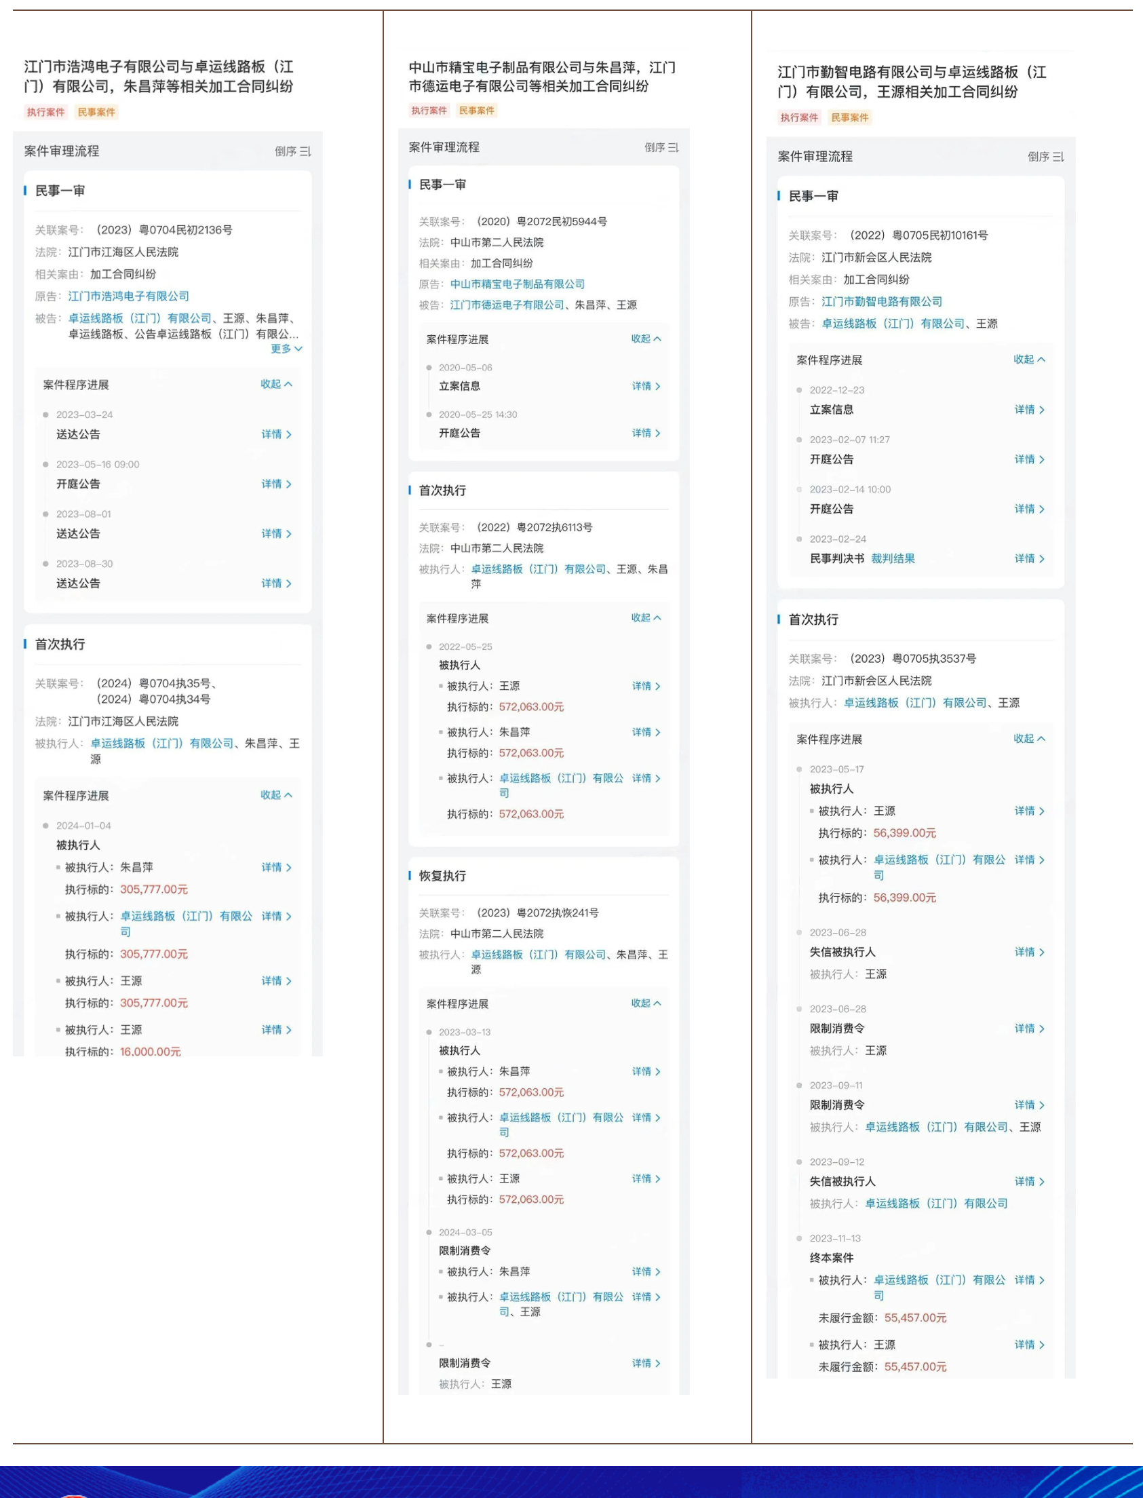Open 详情 for 朱昌萍 in 精宝 恢复执行 2023-03-13
Screen dimensions: 1143x1498
point(646,1071)
